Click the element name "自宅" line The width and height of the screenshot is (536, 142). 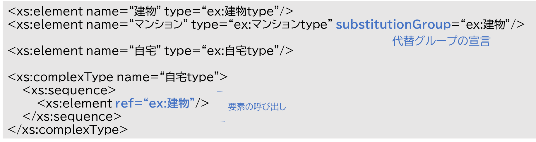[x=151, y=51]
